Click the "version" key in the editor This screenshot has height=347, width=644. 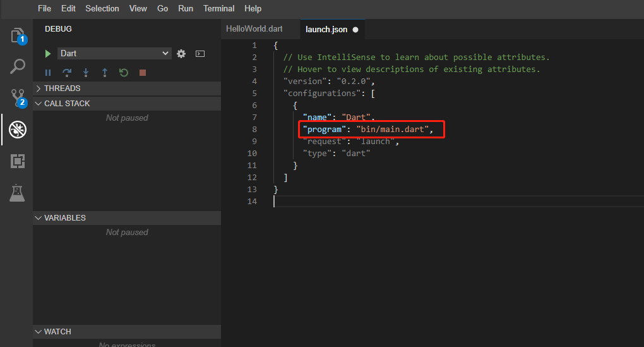coord(305,82)
